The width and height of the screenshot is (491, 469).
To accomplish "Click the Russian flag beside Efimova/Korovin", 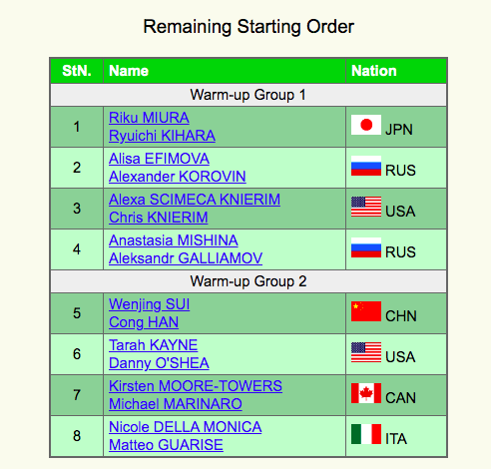I will click(366, 166).
